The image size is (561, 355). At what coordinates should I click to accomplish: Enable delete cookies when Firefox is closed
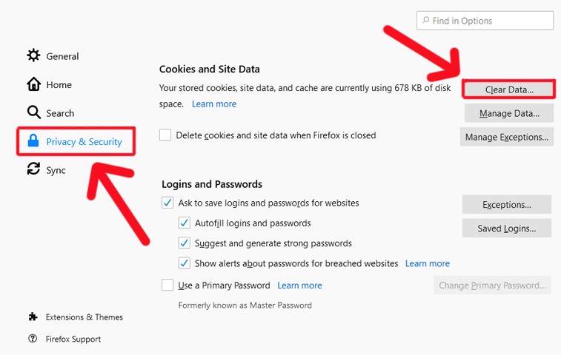point(165,135)
